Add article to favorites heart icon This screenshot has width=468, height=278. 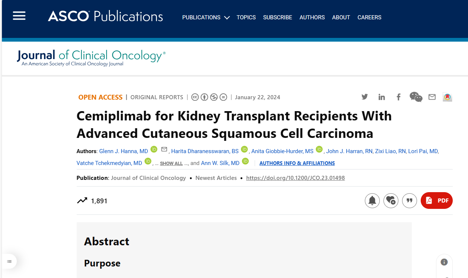coord(391,201)
